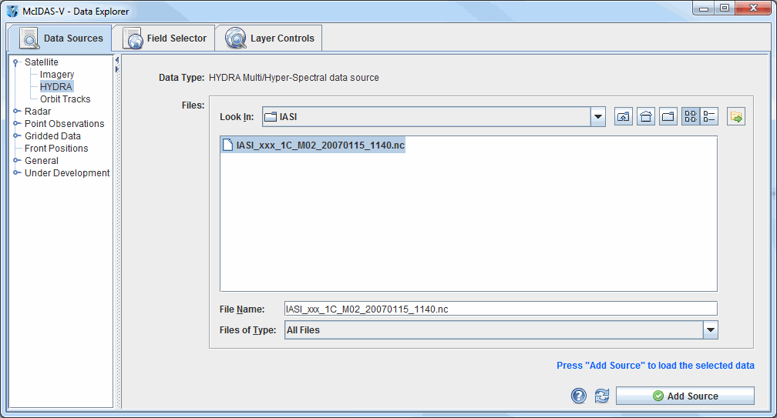This screenshot has width=777, height=418.
Task: Click the refresh arrows icon beside Add Source
Action: point(601,396)
